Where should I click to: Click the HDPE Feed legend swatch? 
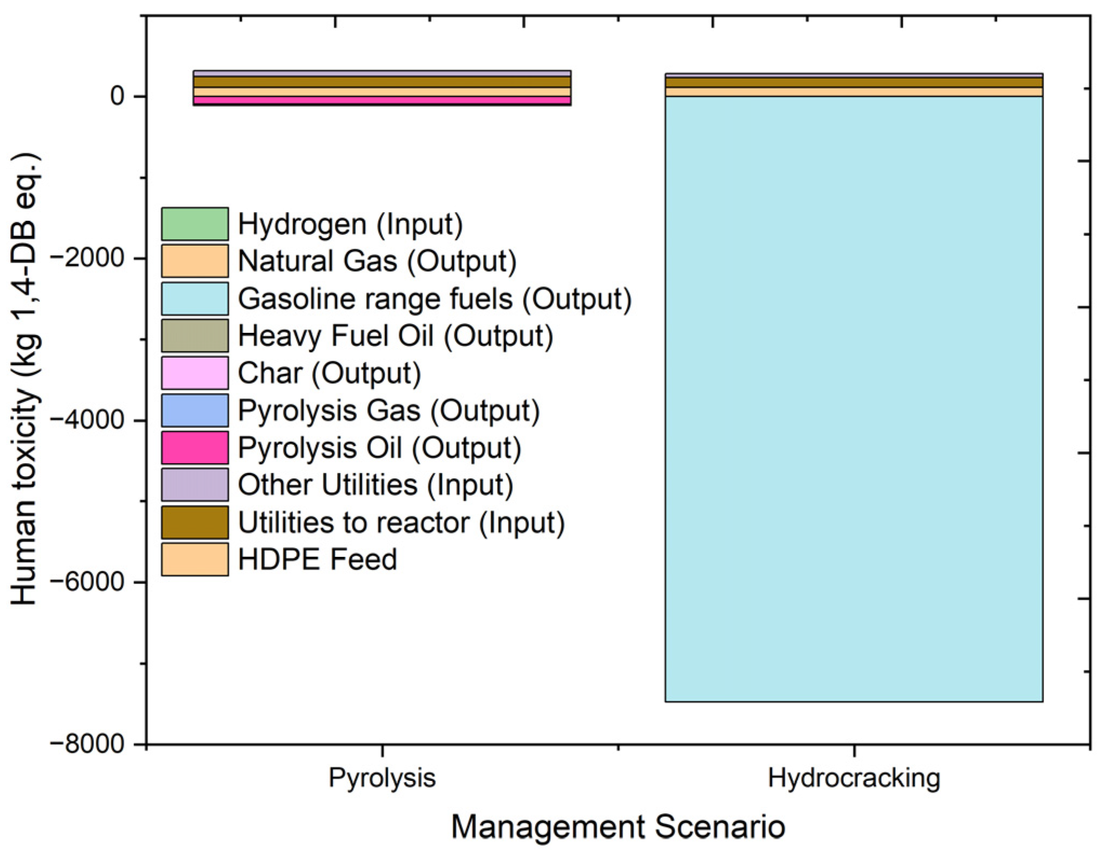[x=195, y=559]
